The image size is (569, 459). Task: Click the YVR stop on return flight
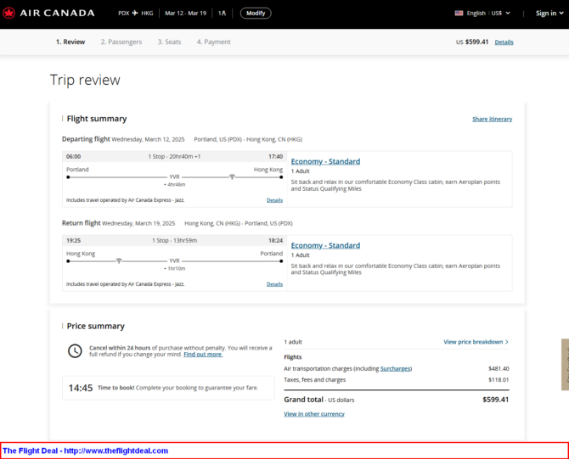[175, 261]
